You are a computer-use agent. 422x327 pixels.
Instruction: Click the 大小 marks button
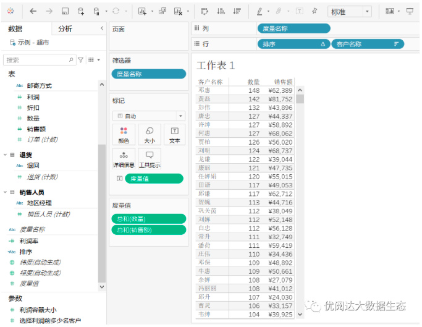point(150,134)
